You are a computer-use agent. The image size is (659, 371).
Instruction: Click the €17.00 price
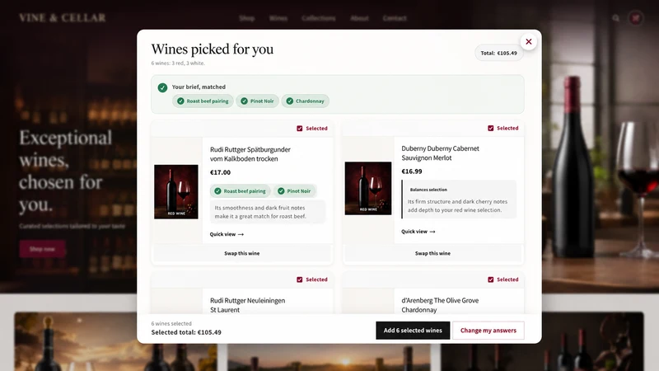220,172
